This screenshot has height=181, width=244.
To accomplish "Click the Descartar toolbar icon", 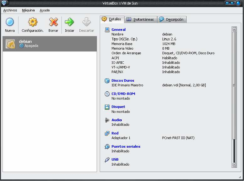I will [x=86, y=22].
